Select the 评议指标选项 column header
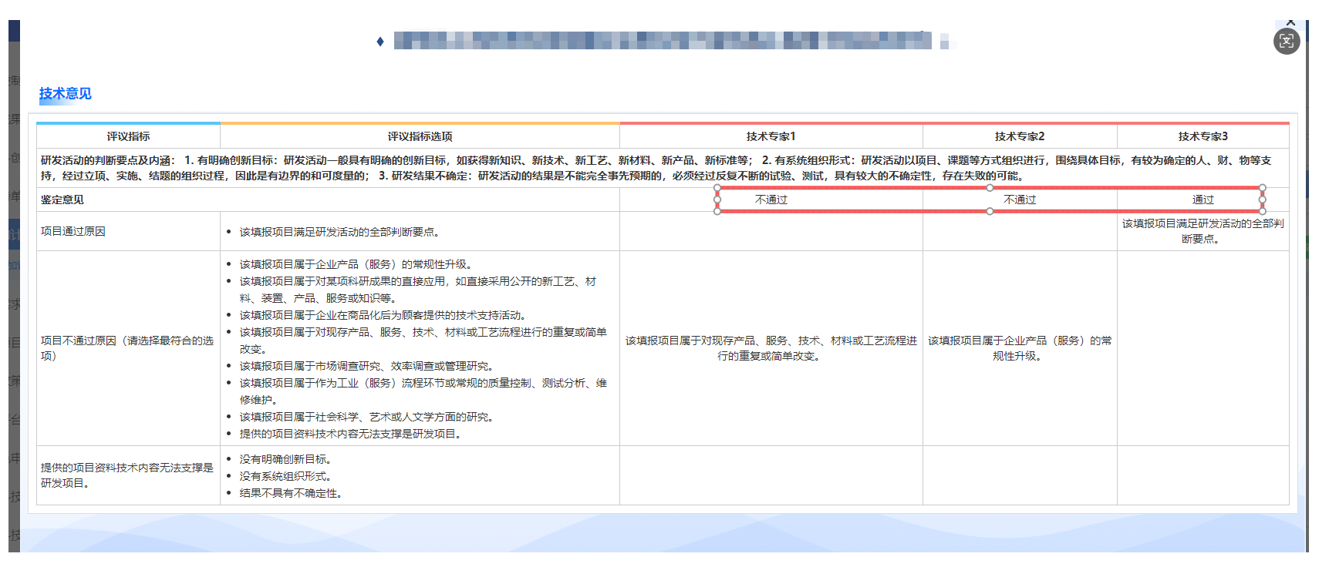 point(420,136)
